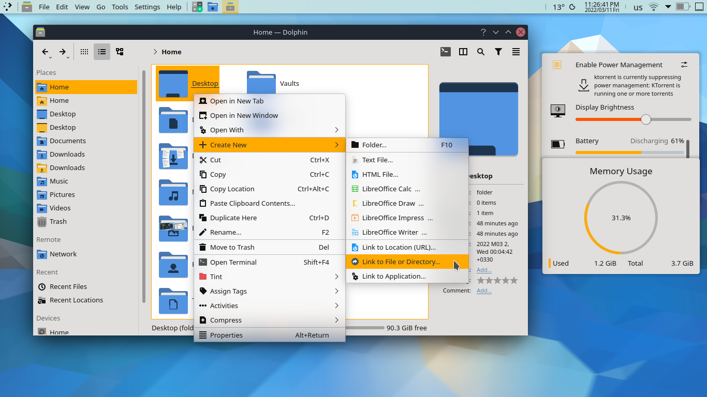Click the Add tags link
This screenshot has width=707, height=397.
pyautogui.click(x=484, y=270)
